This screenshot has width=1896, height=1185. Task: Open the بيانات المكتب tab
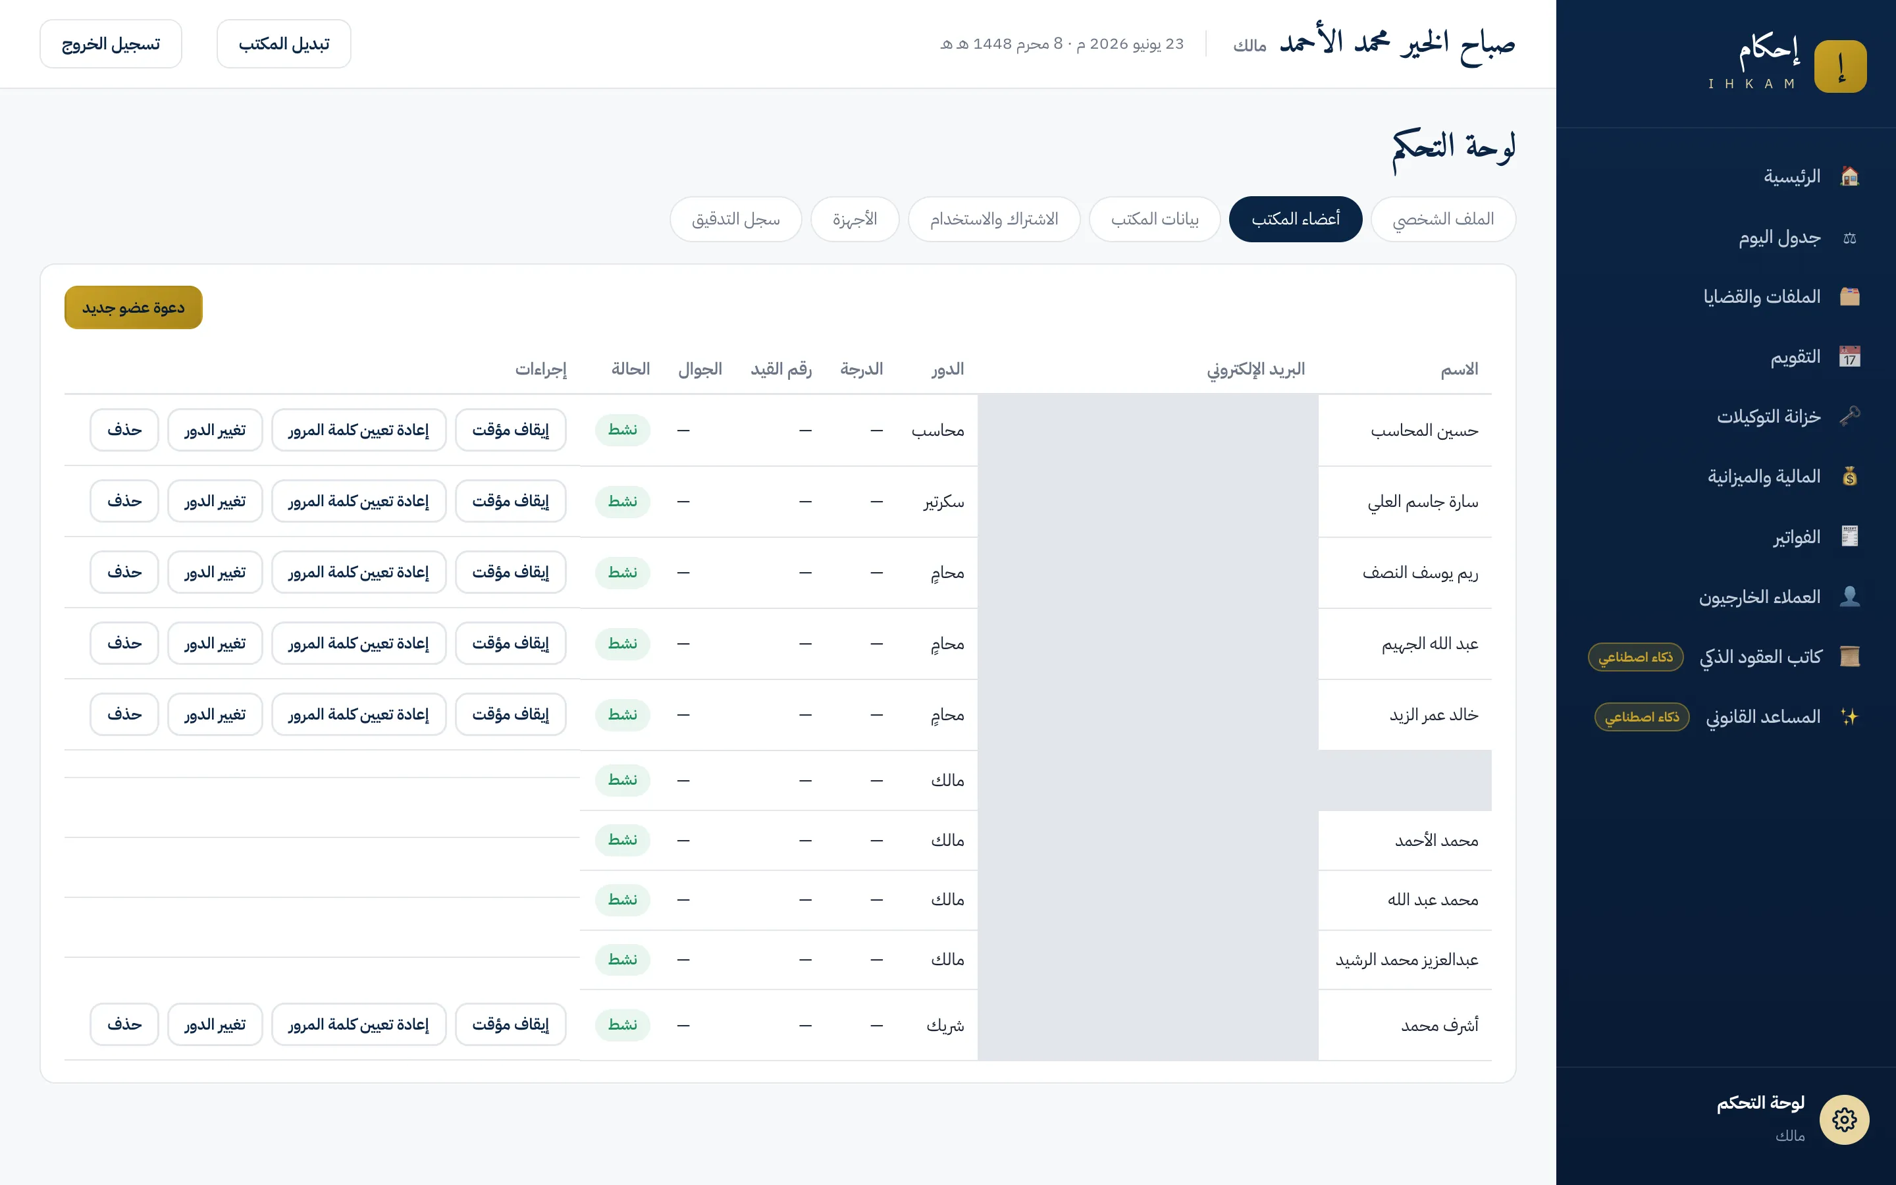1154,219
